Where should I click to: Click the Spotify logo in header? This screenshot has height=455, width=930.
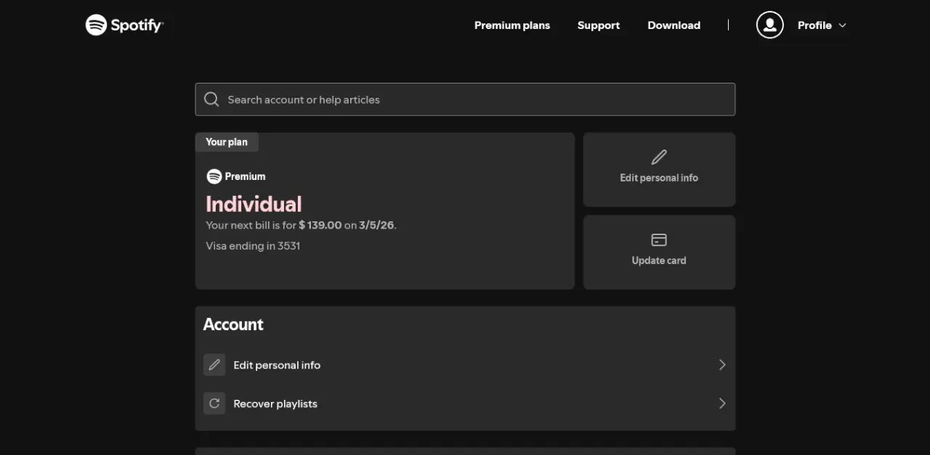coord(124,25)
